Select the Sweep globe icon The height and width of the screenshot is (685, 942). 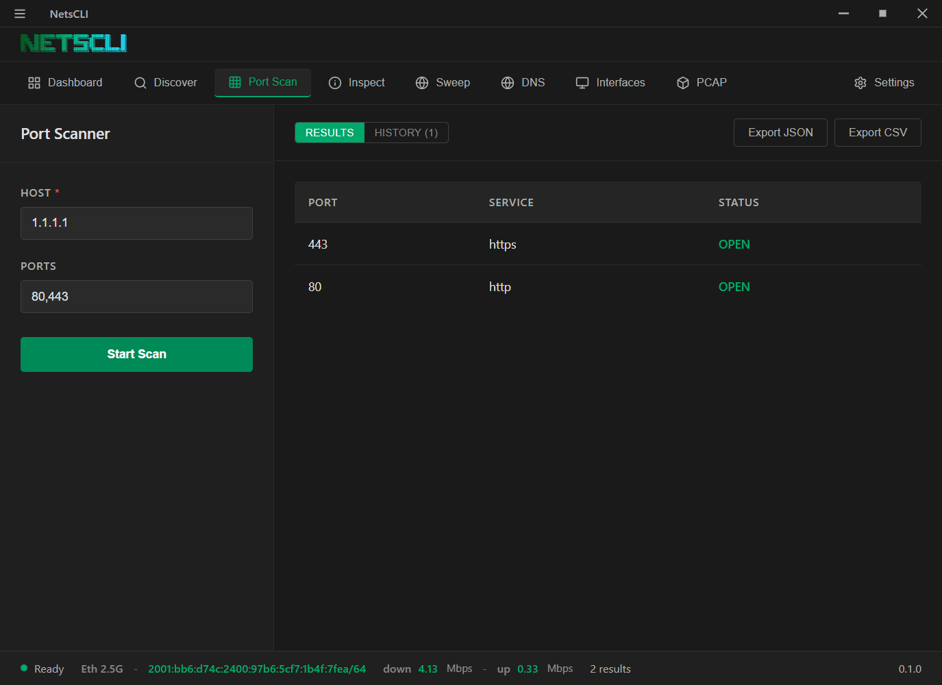421,82
